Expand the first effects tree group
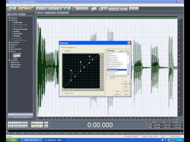 9,18
